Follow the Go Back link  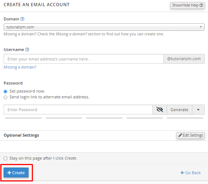(191, 173)
